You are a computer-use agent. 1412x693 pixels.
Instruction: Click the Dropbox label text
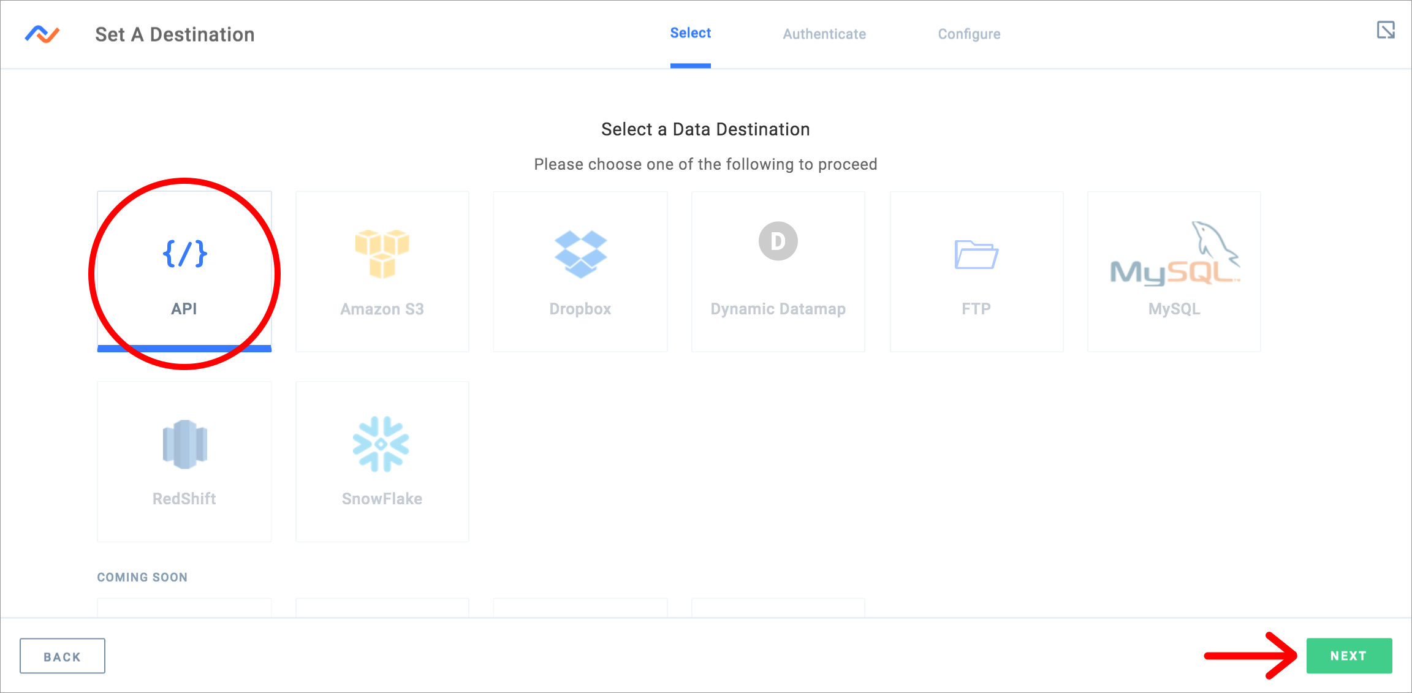tap(580, 309)
